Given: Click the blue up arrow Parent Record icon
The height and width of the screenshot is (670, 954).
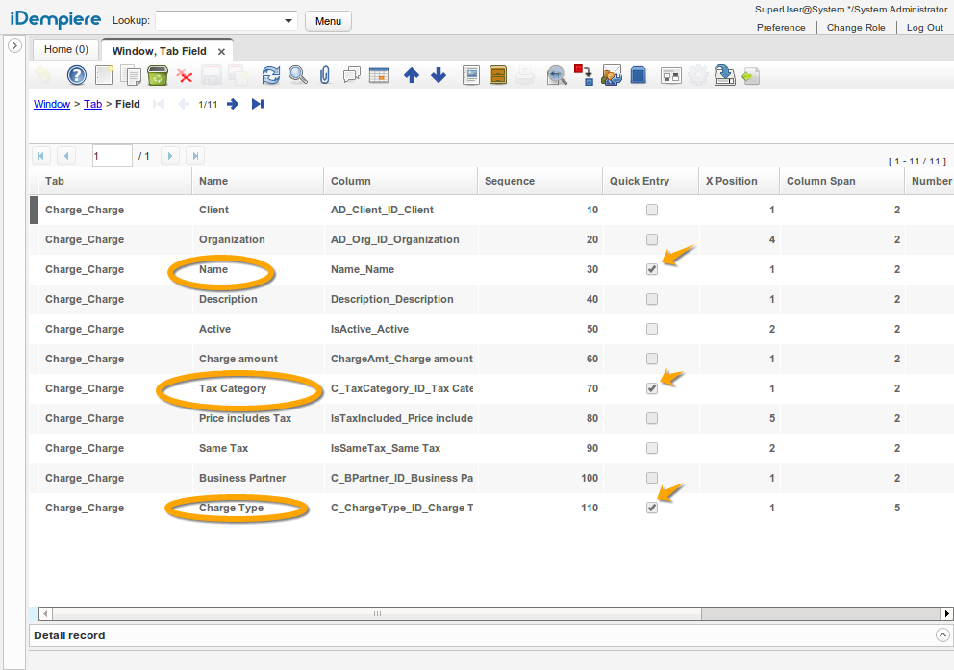Looking at the screenshot, I should tap(412, 75).
